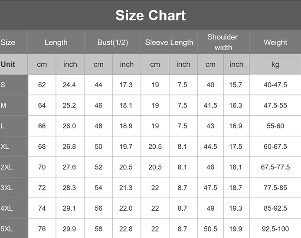This screenshot has width=301, height=238.
Task: Select the Sleeve Length header cell
Action: point(169,42)
